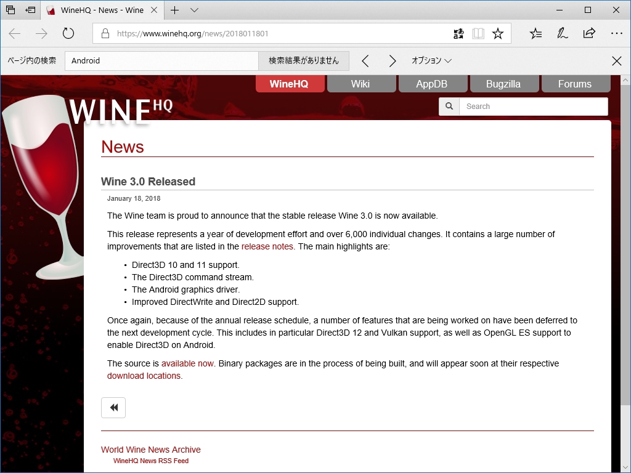
Task: Add this page to favorites via star icon
Action: pyautogui.click(x=497, y=34)
